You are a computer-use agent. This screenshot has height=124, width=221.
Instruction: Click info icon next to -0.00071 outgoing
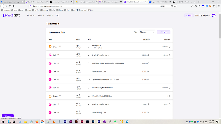point(169,47)
